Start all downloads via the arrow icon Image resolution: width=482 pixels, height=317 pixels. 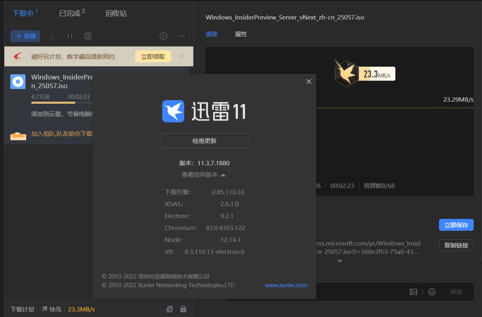[x=52, y=36]
